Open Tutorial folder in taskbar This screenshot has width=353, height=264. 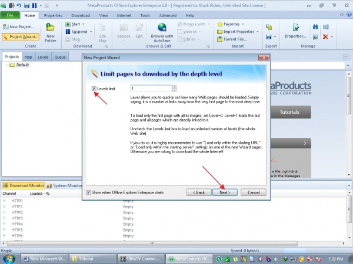[x=92, y=259]
